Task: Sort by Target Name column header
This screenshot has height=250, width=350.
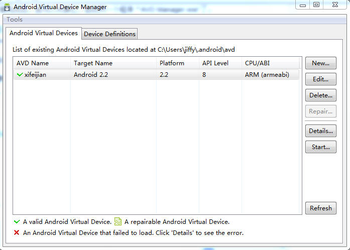Action: pos(113,63)
